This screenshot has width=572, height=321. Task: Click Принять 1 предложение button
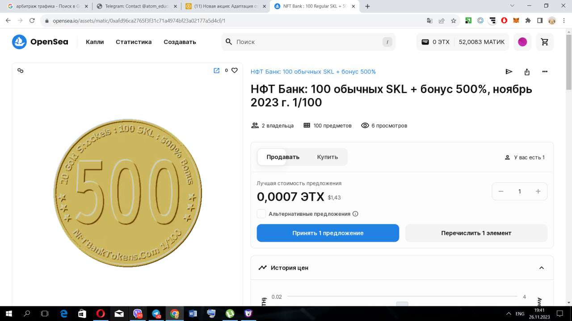(328, 233)
